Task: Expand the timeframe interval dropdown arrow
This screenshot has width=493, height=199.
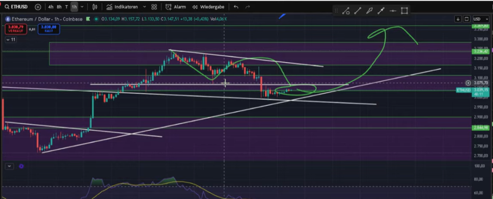Action: (81, 7)
